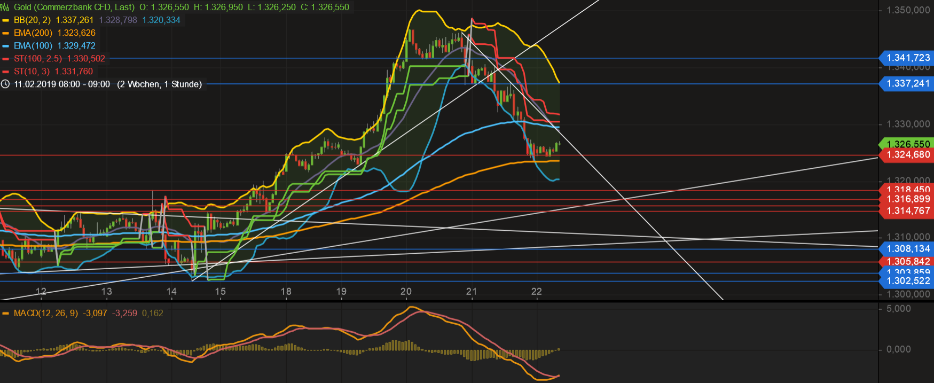
Task: Open the MACD(12, 26, 9) indicator label
Action: click(46, 314)
